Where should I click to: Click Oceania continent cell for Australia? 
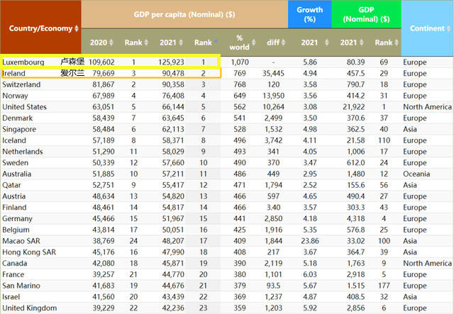coord(418,174)
